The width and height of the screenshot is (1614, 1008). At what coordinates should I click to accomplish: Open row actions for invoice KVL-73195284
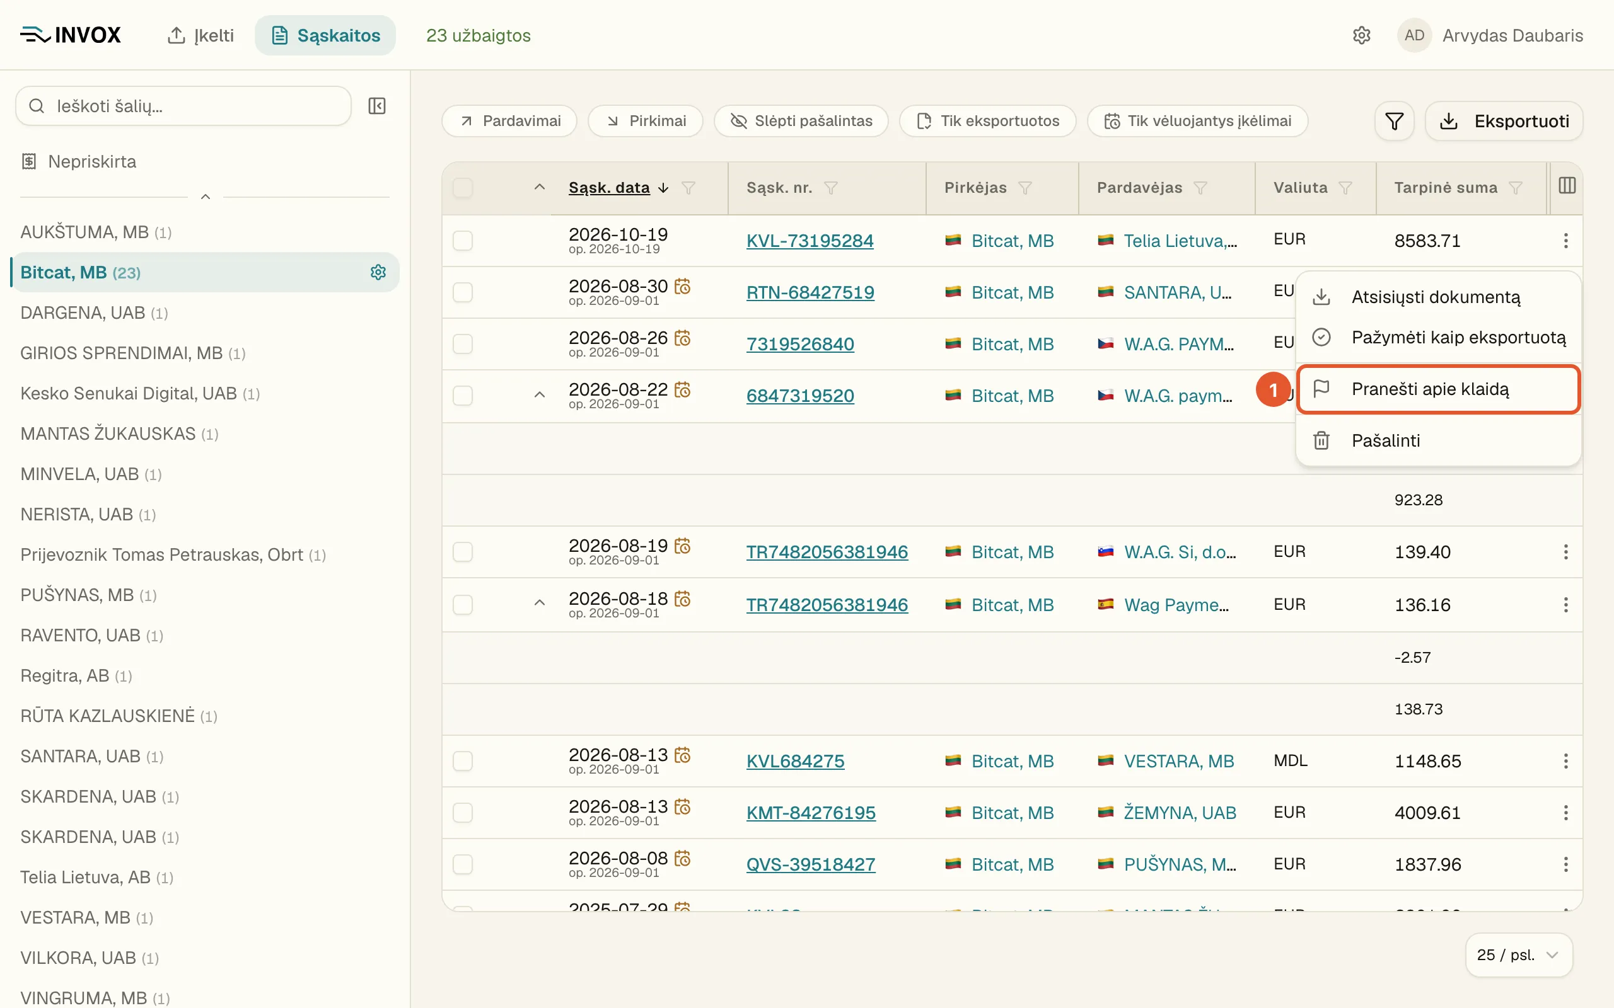1565,241
